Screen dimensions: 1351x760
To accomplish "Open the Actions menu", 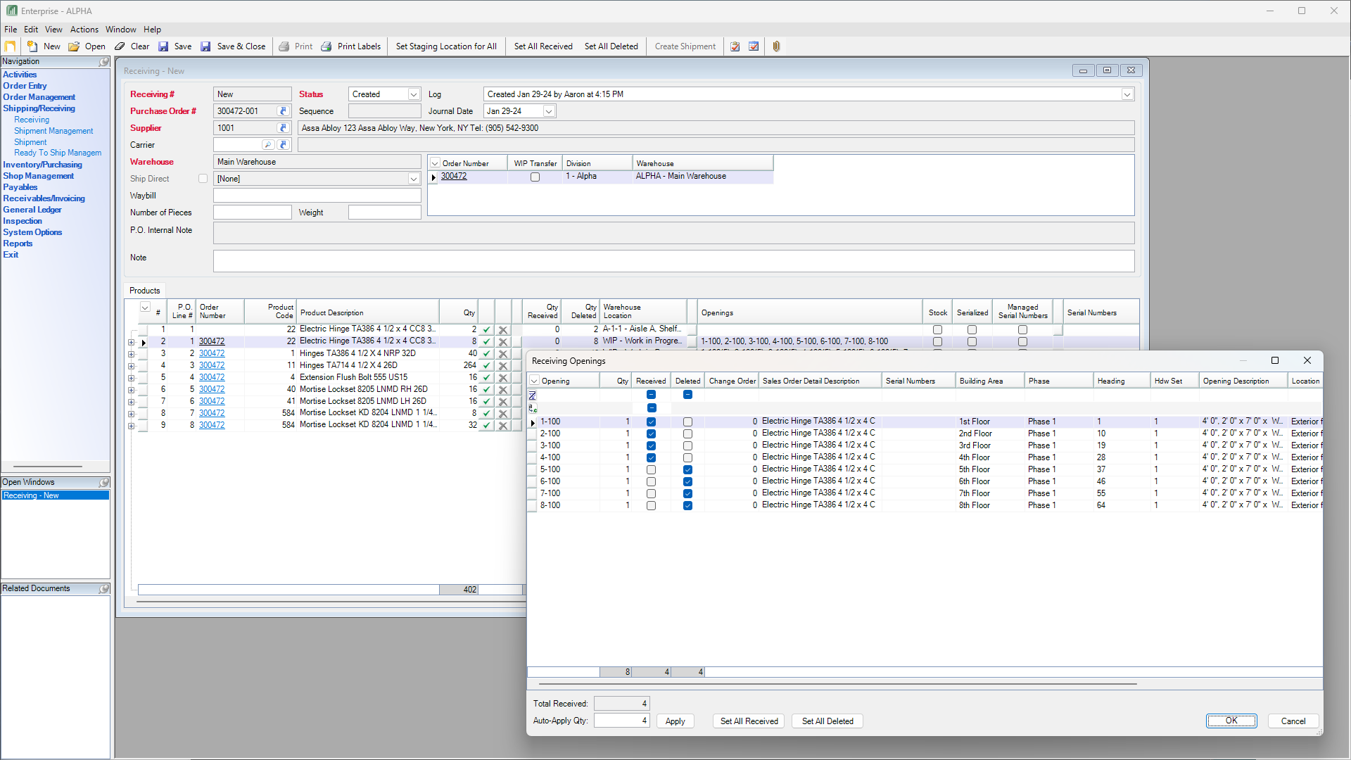I will point(84,30).
